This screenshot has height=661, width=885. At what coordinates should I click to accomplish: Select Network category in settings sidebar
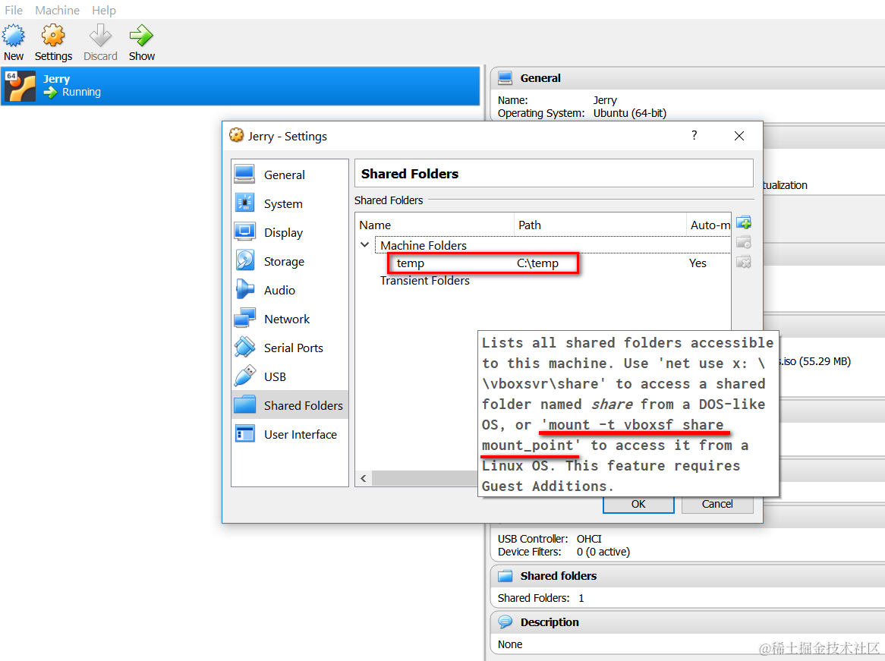click(x=290, y=319)
